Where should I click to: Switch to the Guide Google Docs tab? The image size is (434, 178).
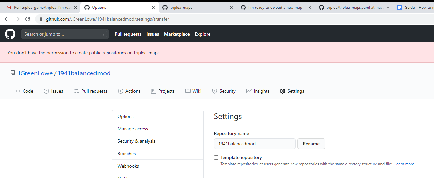pyautogui.click(x=414, y=8)
